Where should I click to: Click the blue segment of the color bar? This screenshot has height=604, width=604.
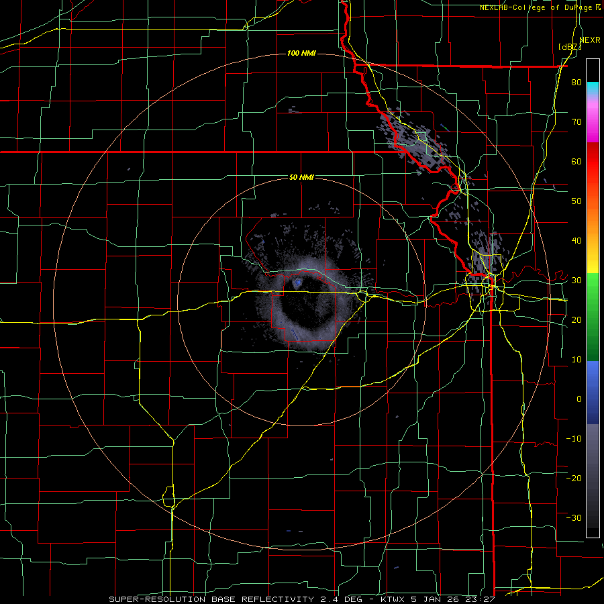[x=593, y=393]
